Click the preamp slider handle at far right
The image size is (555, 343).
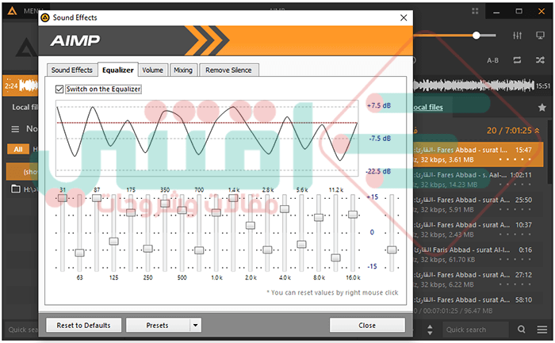(x=392, y=250)
